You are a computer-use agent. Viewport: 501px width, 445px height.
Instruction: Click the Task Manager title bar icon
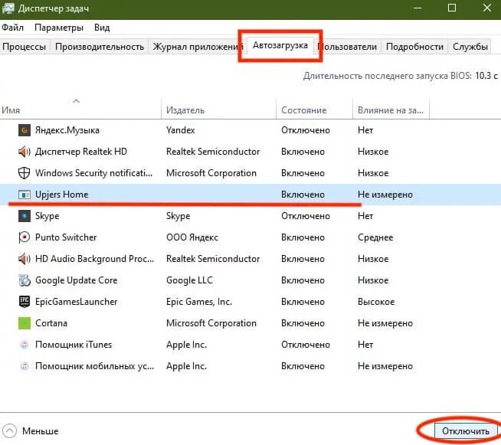click(8, 8)
